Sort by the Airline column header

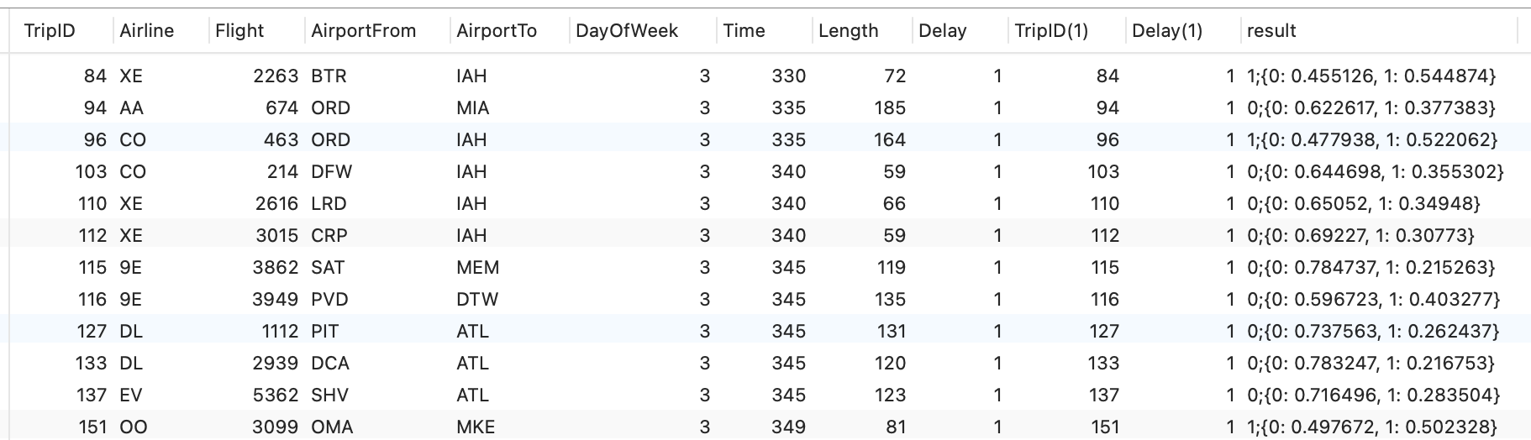147,31
